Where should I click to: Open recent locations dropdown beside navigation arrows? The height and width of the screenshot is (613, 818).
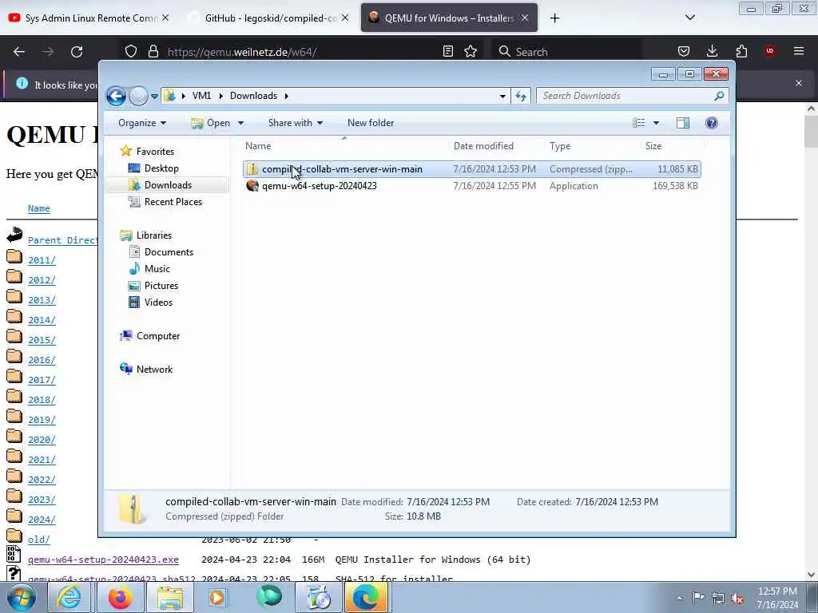[x=154, y=97]
